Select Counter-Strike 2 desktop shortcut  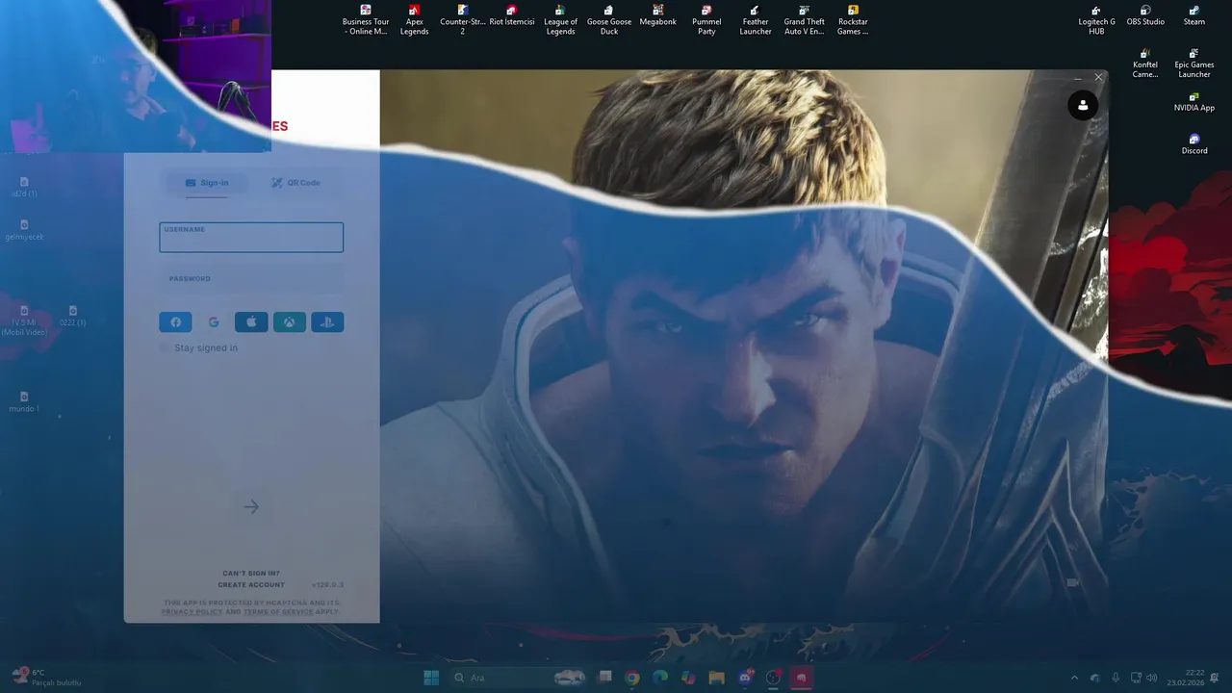tap(462, 20)
